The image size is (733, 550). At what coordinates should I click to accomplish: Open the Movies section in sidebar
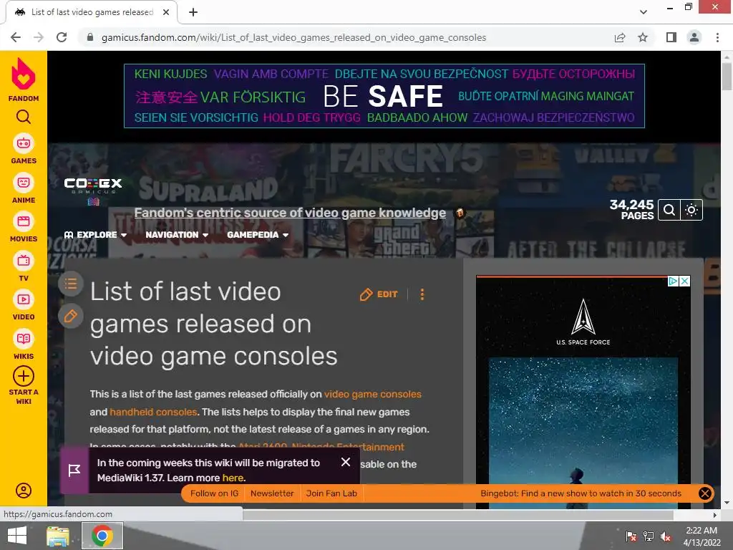pos(24,228)
